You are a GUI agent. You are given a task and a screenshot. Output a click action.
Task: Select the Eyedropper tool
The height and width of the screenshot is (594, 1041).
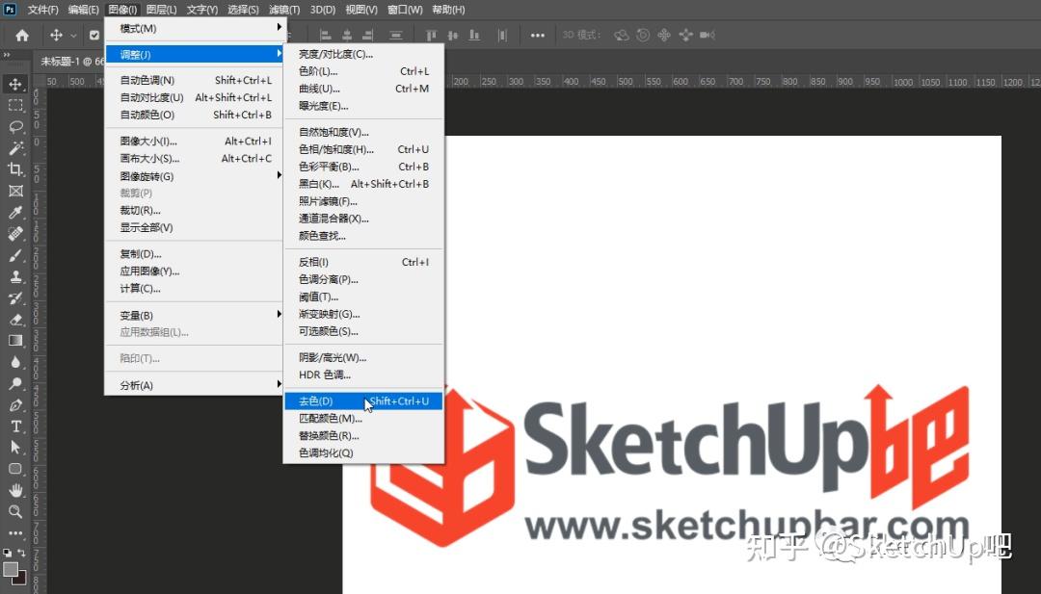pos(16,212)
